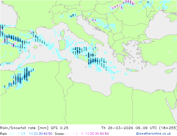Image resolution: width=177 pixels, height=136 pixels.
Task: Click the 'GFS 0.25' model label
Action: pos(59,128)
